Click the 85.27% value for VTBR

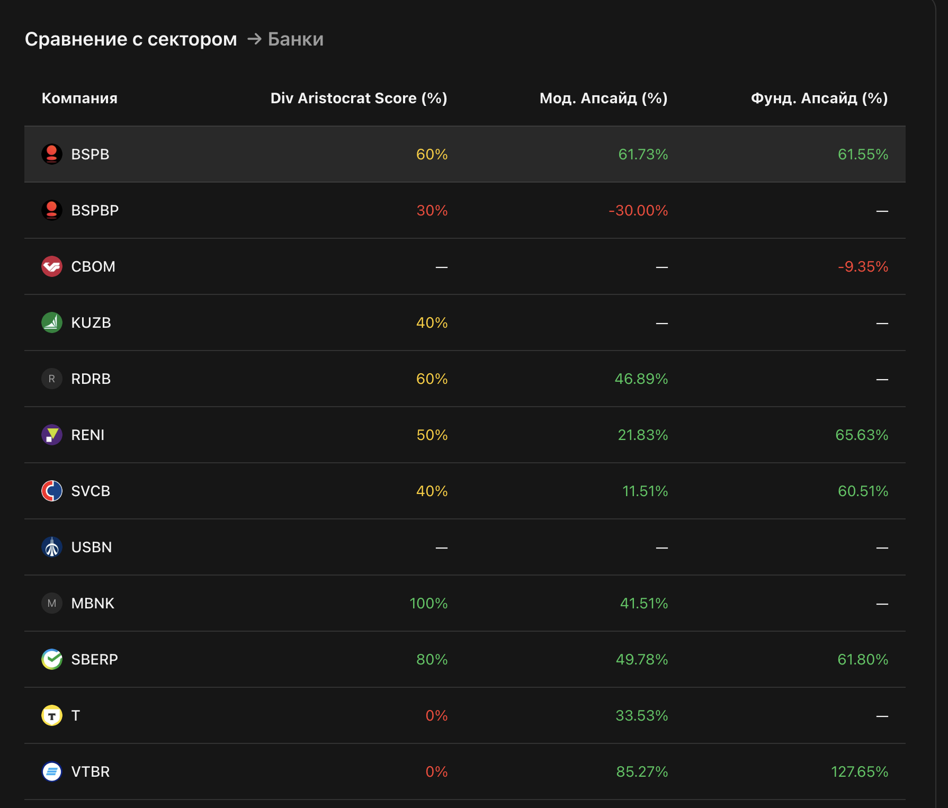[641, 771]
